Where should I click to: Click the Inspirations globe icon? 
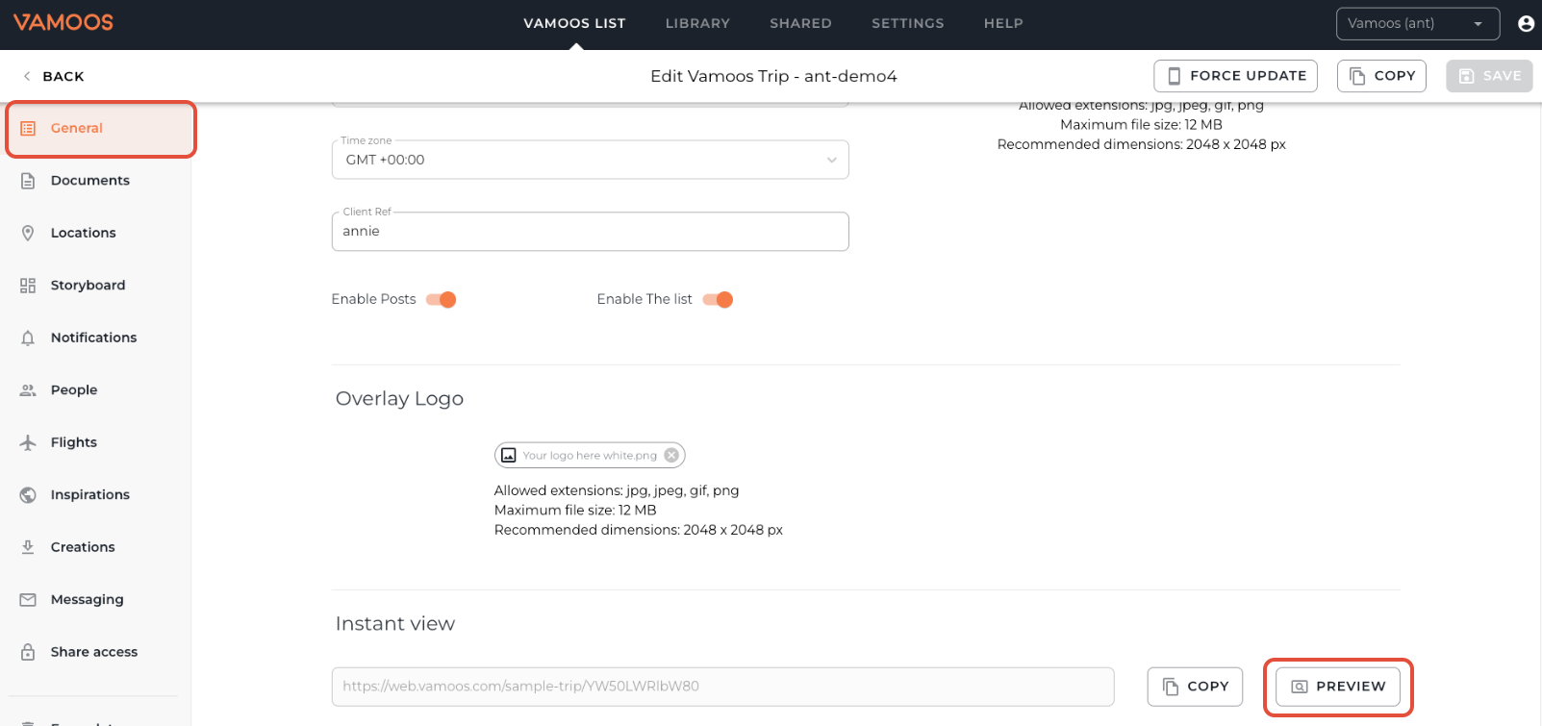28,494
